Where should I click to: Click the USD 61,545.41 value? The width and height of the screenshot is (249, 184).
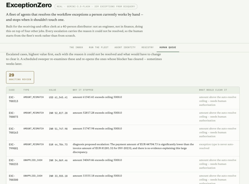[58, 97]
